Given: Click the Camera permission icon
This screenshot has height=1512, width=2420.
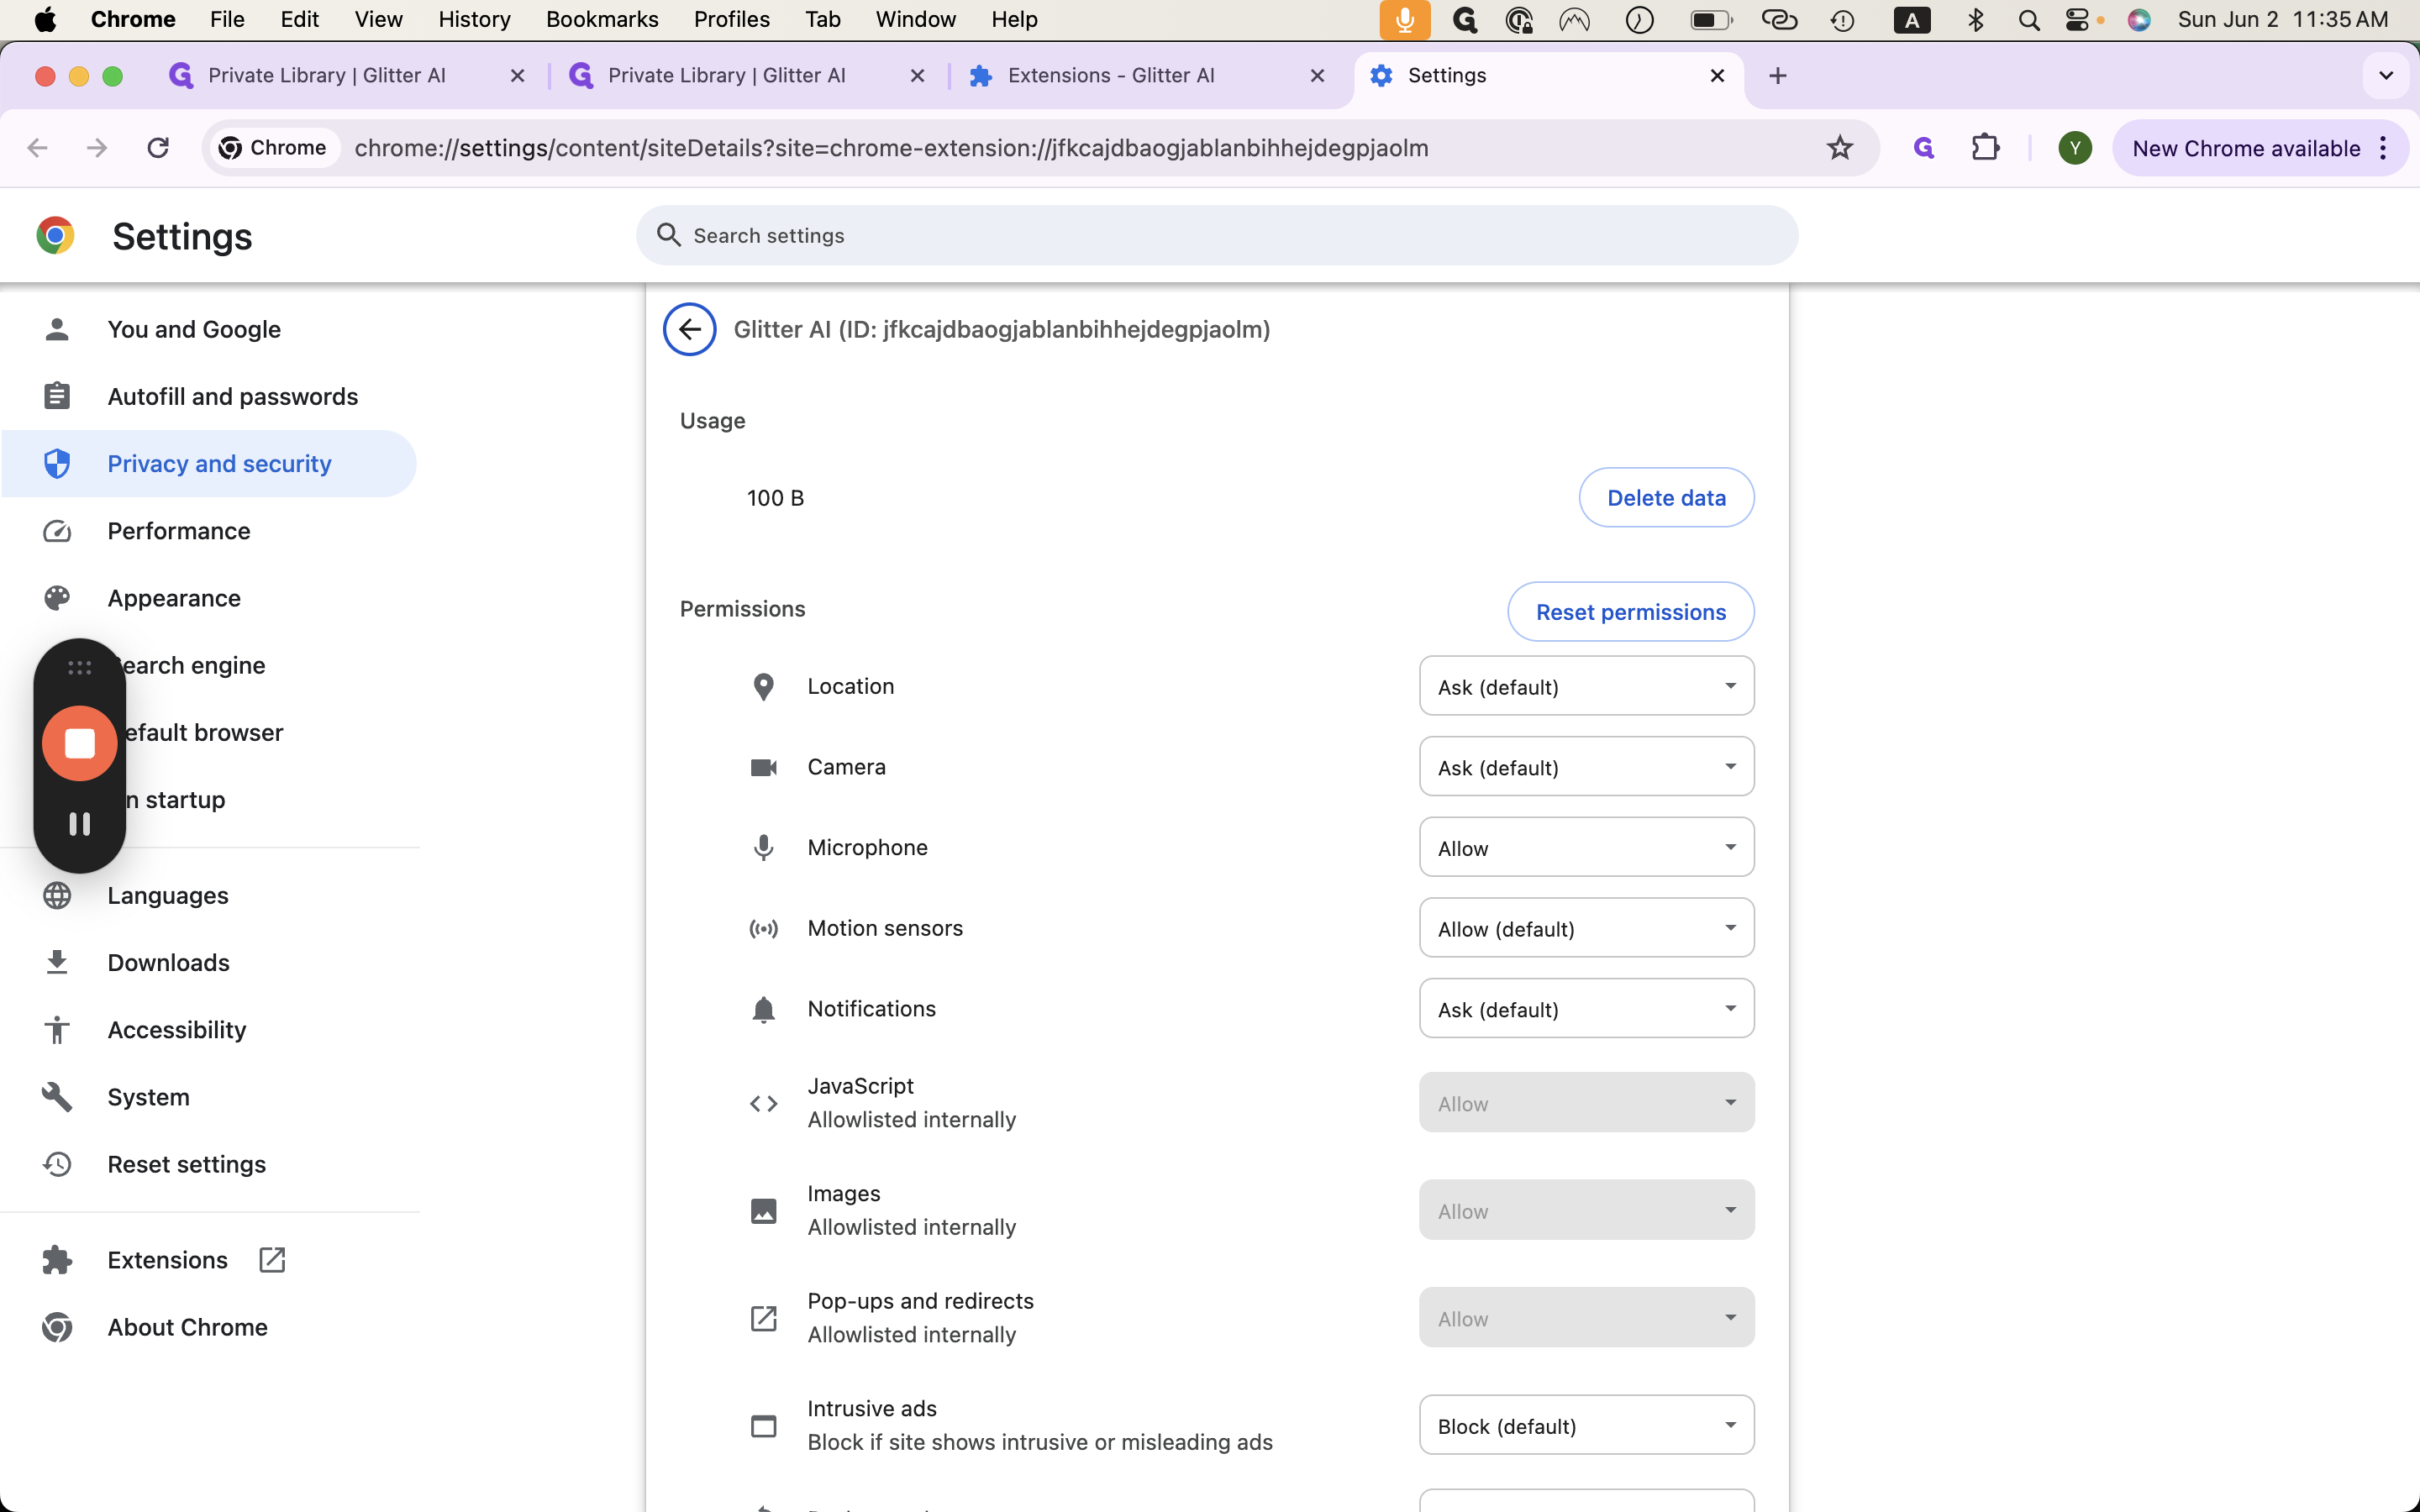Looking at the screenshot, I should (x=763, y=767).
